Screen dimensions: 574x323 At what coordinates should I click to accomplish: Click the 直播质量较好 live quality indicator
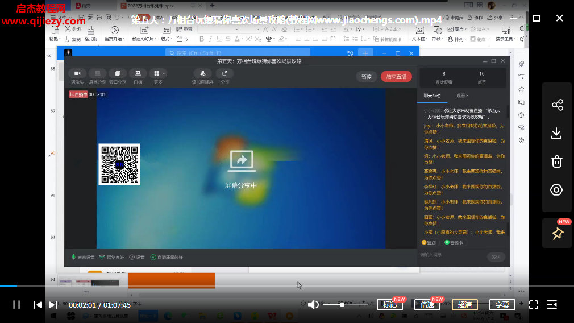click(167, 258)
